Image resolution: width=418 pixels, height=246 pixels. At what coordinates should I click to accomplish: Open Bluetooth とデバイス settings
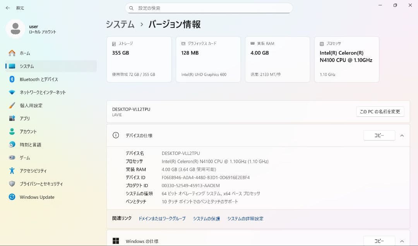[x=39, y=79]
